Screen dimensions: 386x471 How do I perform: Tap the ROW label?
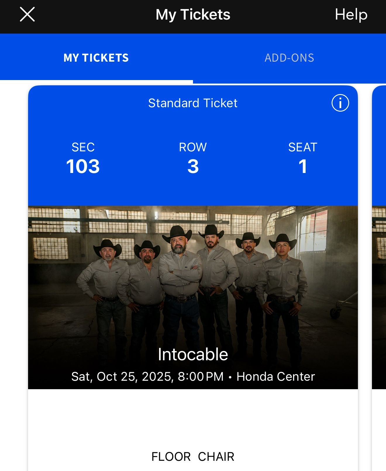point(193,147)
